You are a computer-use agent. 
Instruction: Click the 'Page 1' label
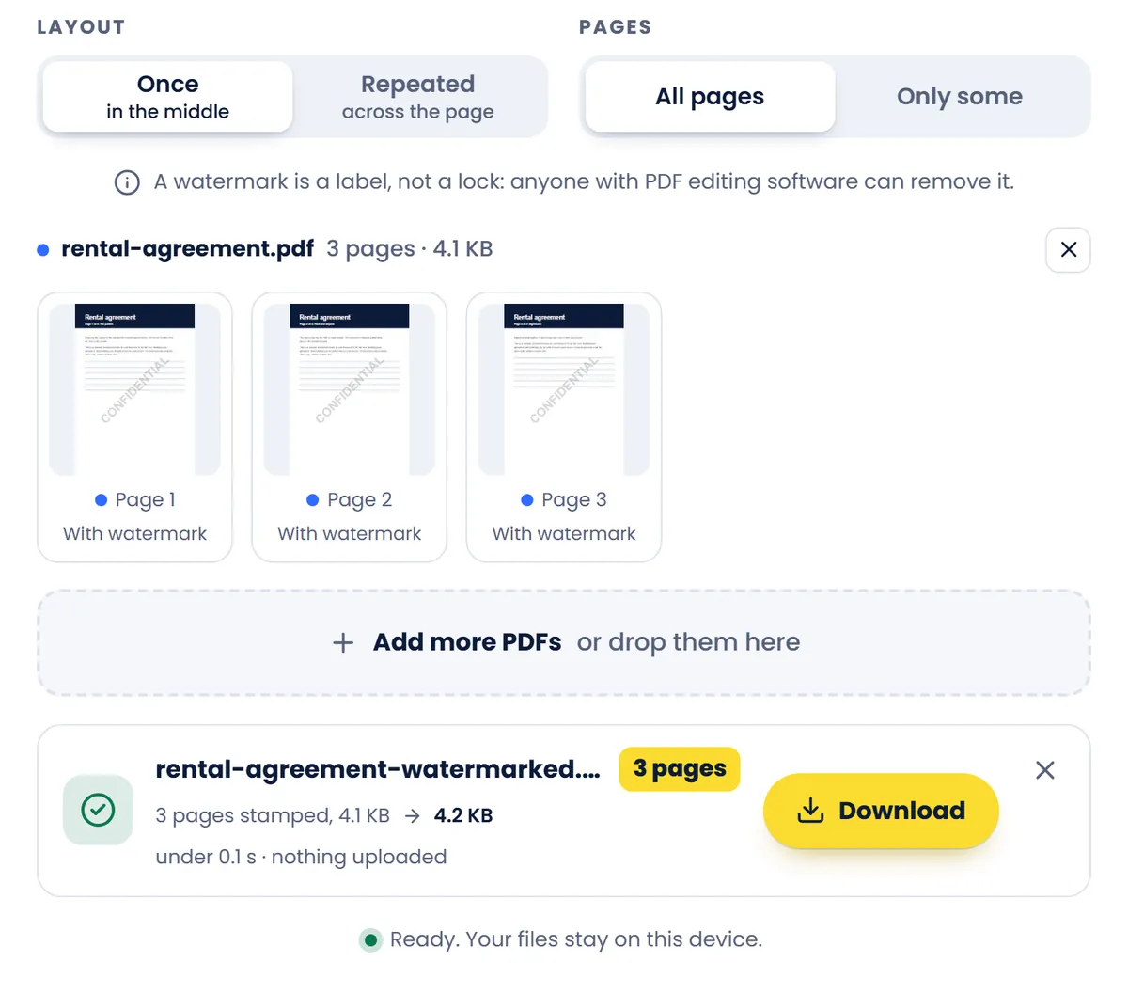pos(145,500)
